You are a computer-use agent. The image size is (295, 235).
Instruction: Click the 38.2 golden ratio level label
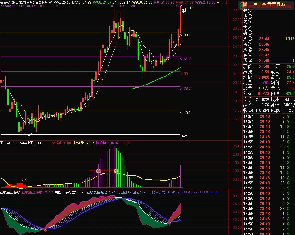coord(187,89)
